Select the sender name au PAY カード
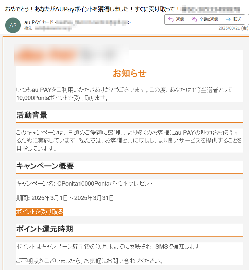Screen dimensions: 249x270 pos(39,22)
